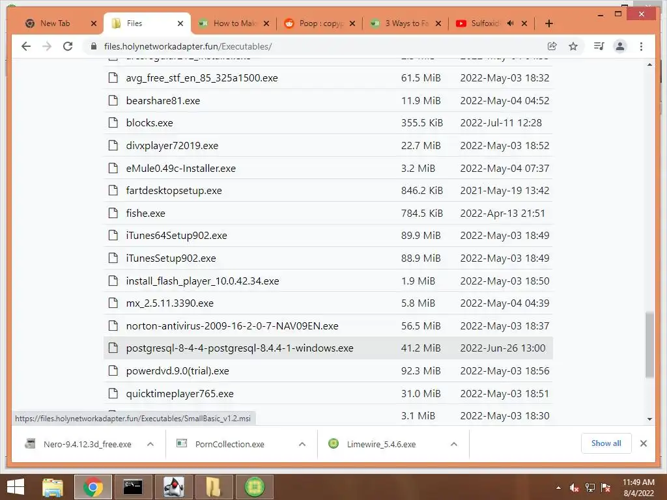Download powerdvd.9.0(trial).exe
This screenshot has height=500, width=667.
click(x=177, y=370)
